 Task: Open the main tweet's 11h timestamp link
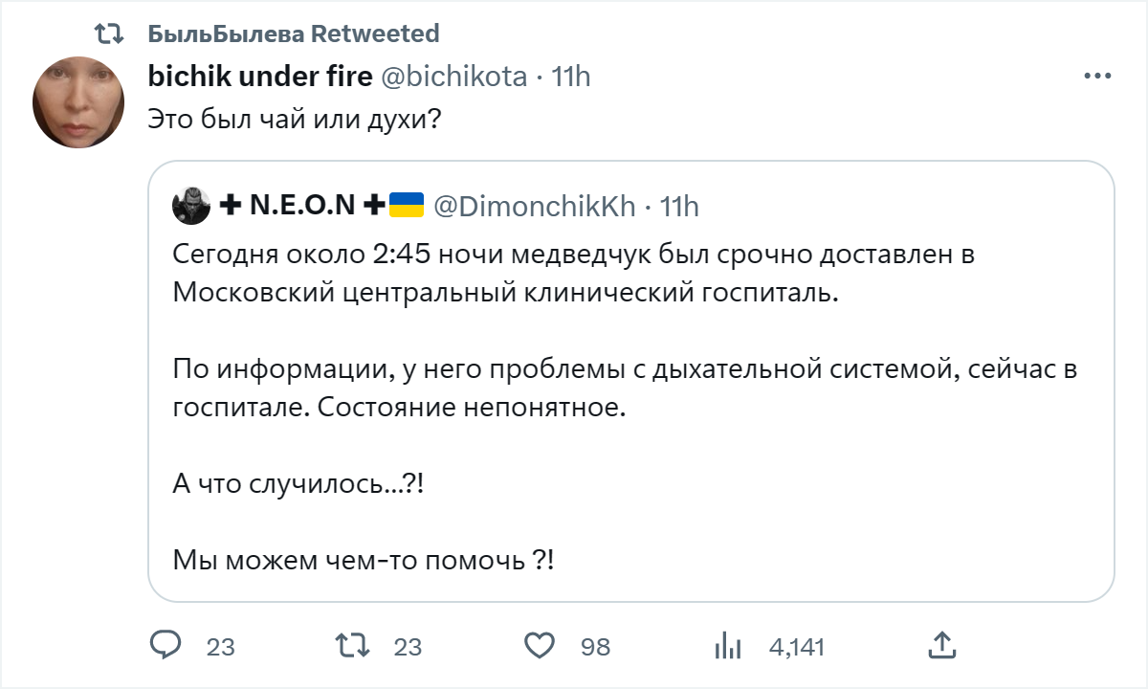571,77
